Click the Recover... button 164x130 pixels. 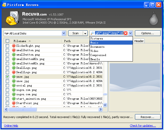coord(147,117)
